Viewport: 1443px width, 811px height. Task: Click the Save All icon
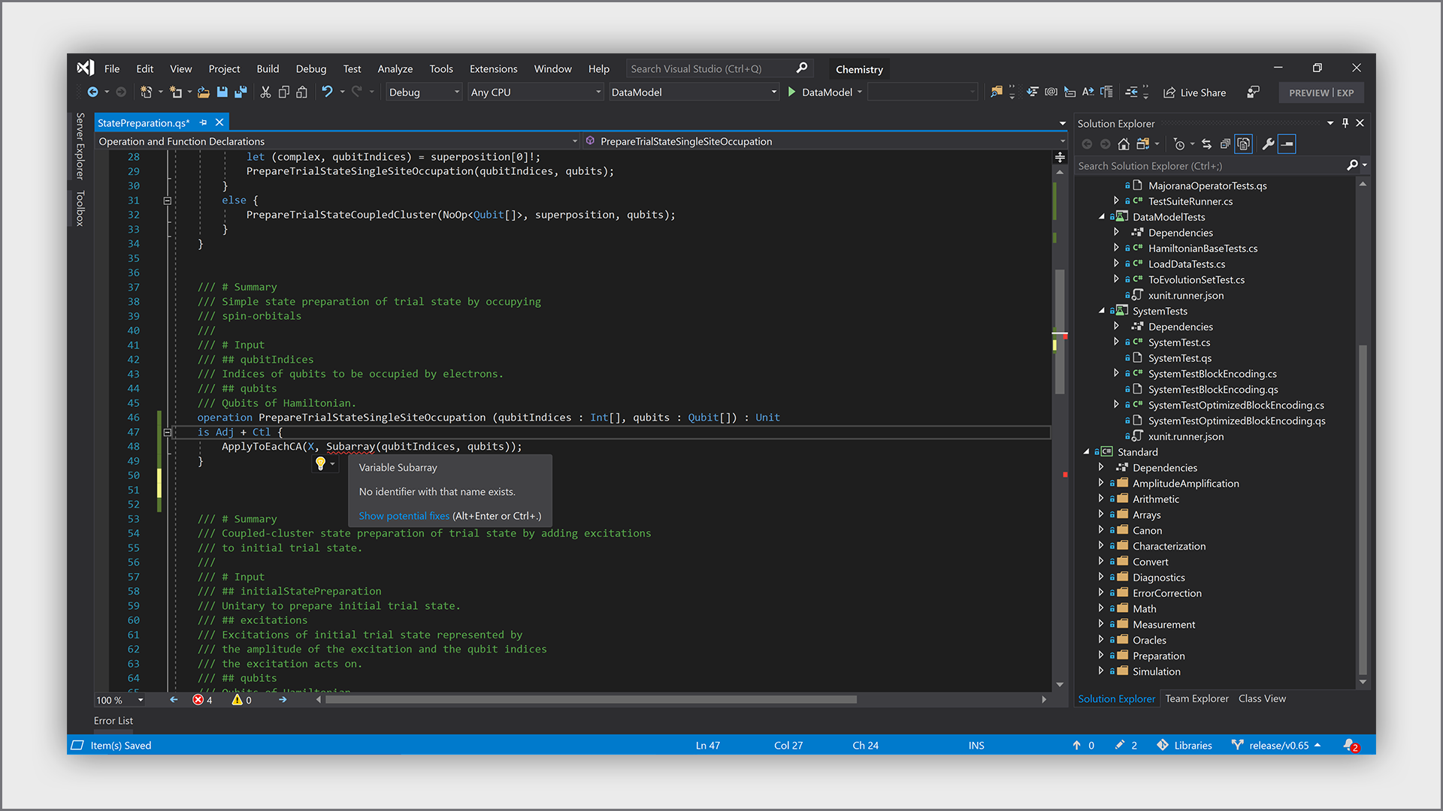click(x=240, y=92)
